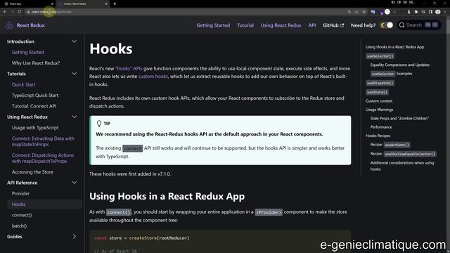The height and width of the screenshot is (253, 450).
Task: Open Connect: Dispatching Actions with mapDispatchToProps
Action: [43, 158]
